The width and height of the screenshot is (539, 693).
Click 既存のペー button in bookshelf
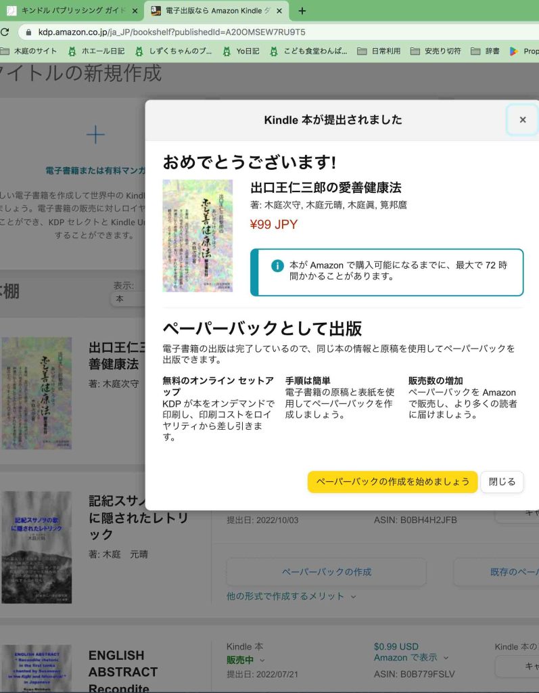pyautogui.click(x=497, y=572)
